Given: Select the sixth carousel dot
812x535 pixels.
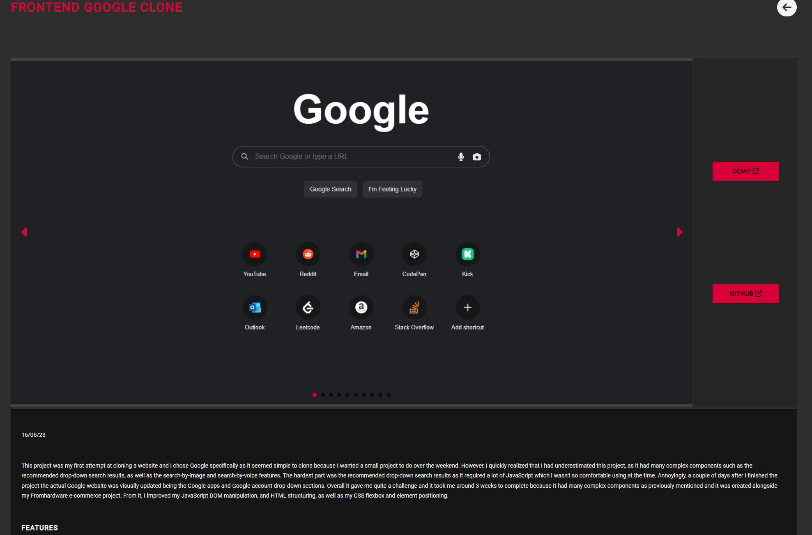Looking at the screenshot, I should coord(356,395).
